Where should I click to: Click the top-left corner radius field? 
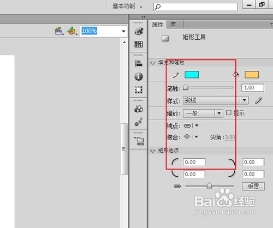point(194,162)
